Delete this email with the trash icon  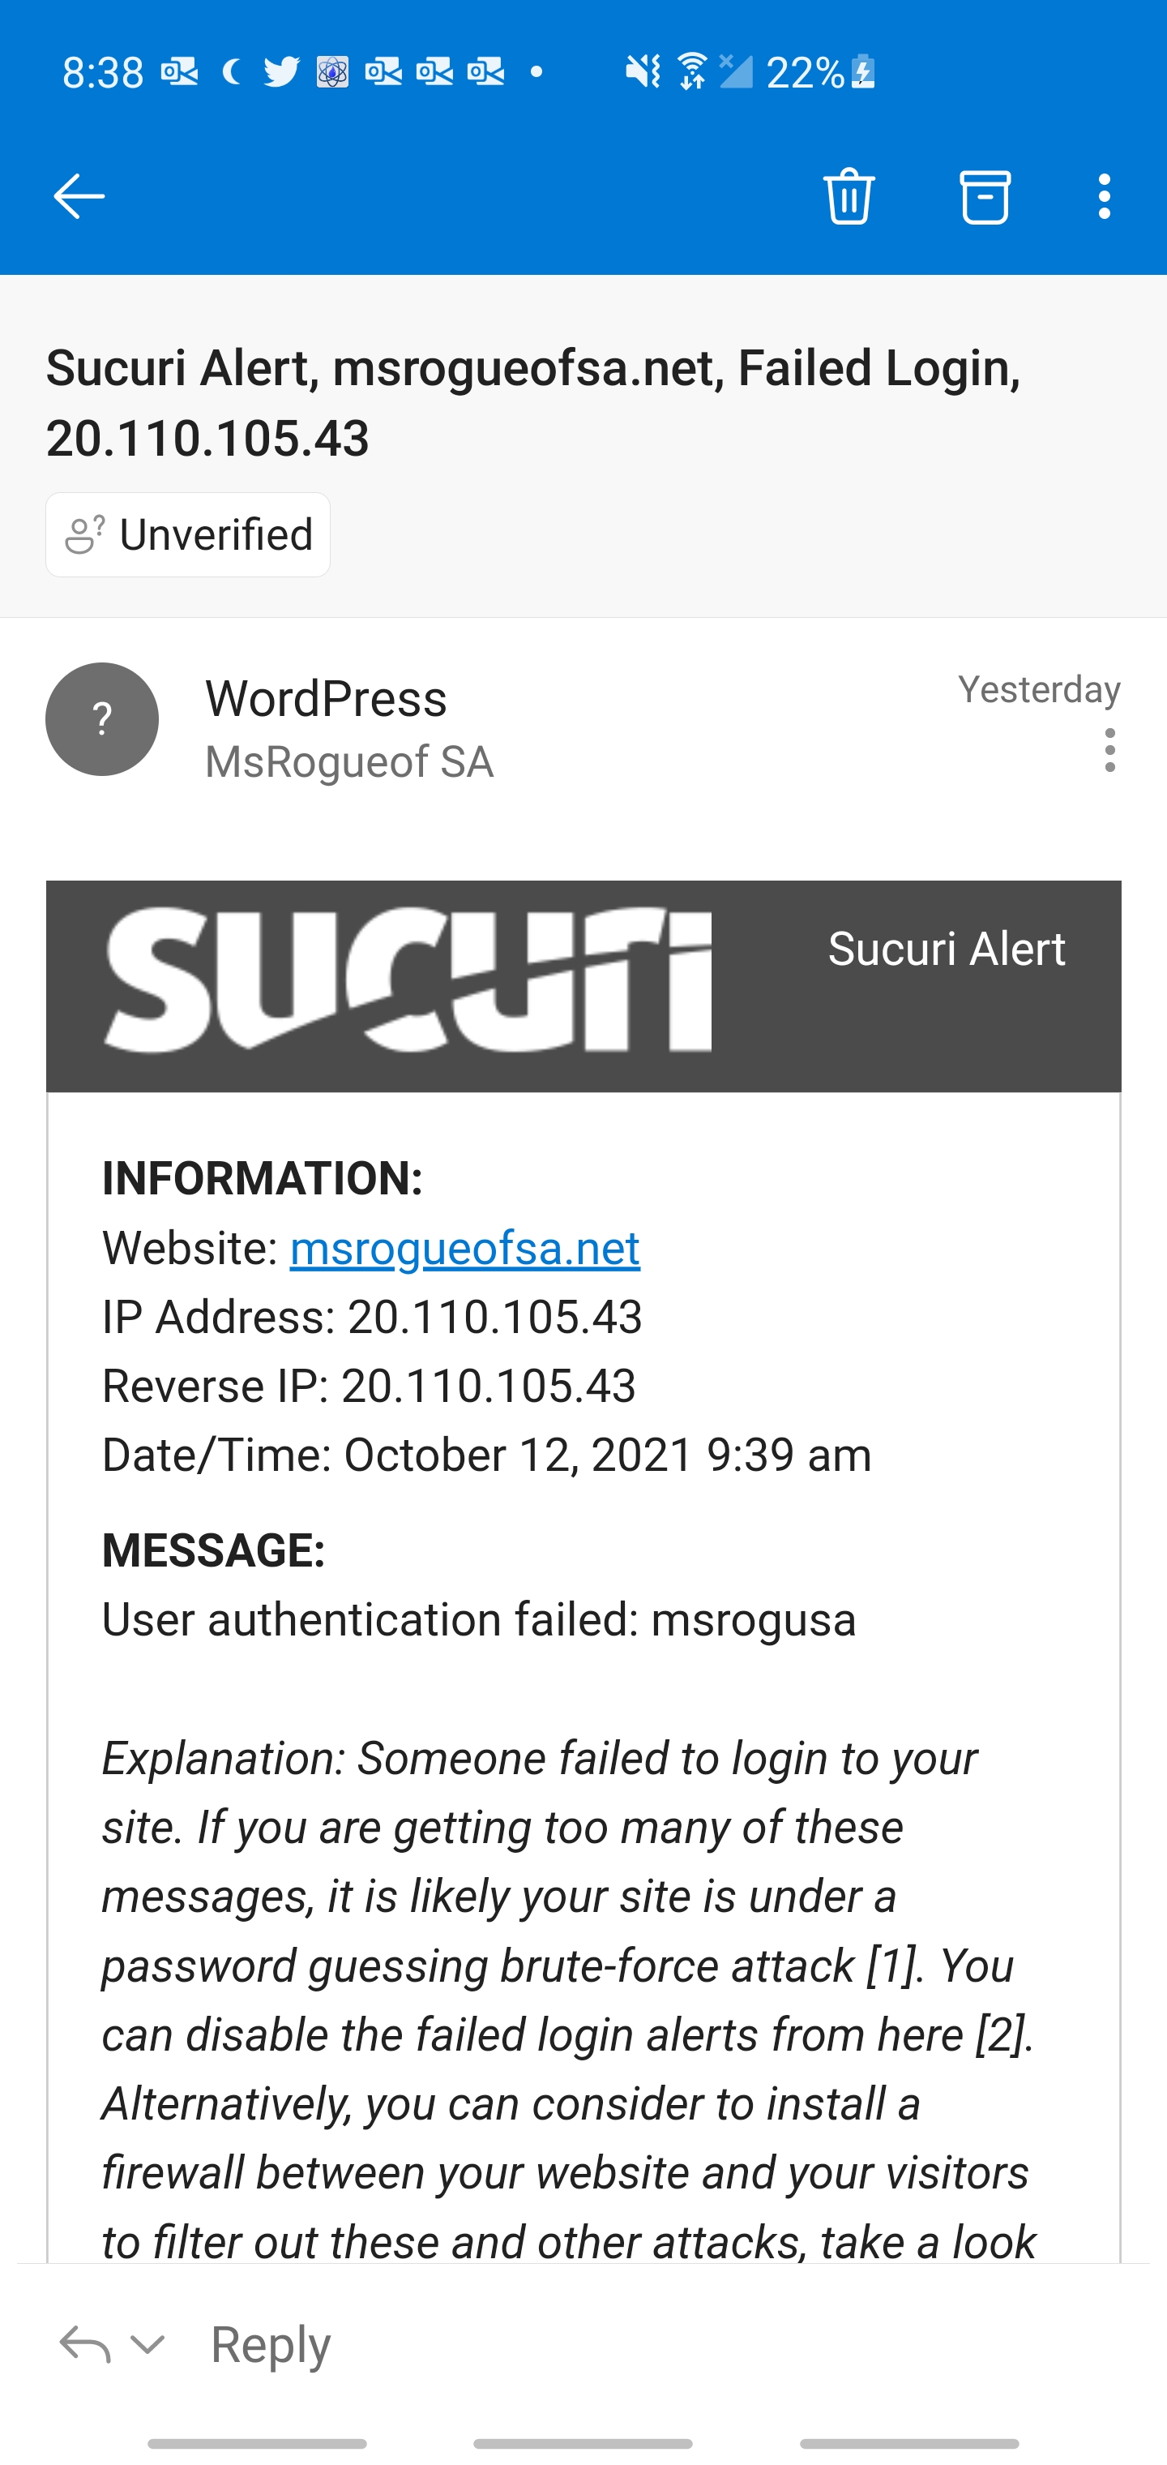tap(849, 196)
